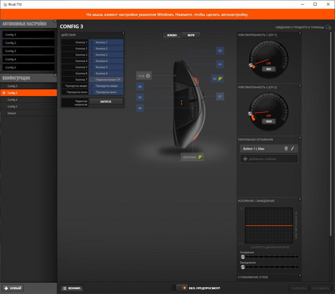This screenshot has width=335, height=294.
Task: Select the B4 button label on mouse
Action: pyautogui.click(x=140, y=108)
